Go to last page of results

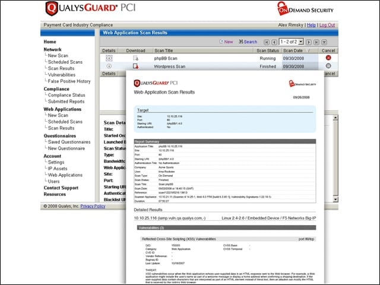tap(316, 42)
